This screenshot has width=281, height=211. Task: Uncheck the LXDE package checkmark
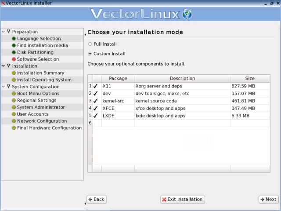(x=96, y=116)
